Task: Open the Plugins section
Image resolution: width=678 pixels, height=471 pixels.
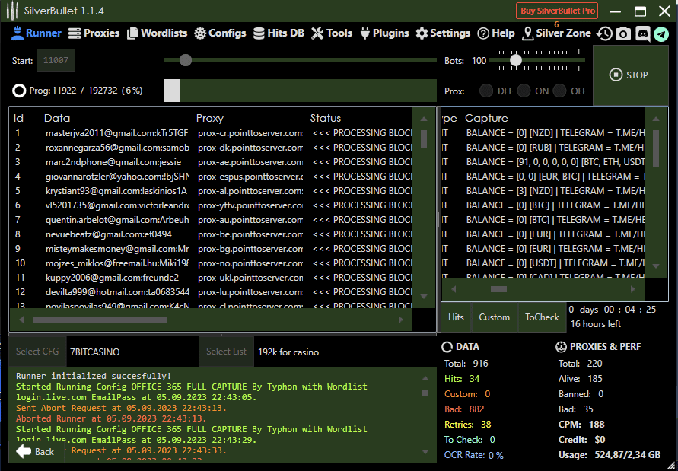Action: click(384, 33)
